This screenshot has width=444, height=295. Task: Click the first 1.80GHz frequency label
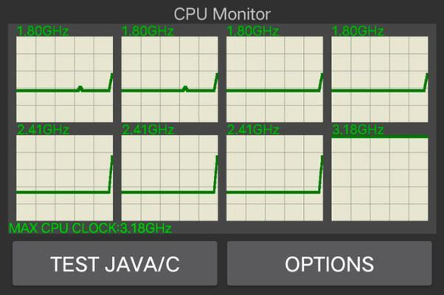(43, 31)
